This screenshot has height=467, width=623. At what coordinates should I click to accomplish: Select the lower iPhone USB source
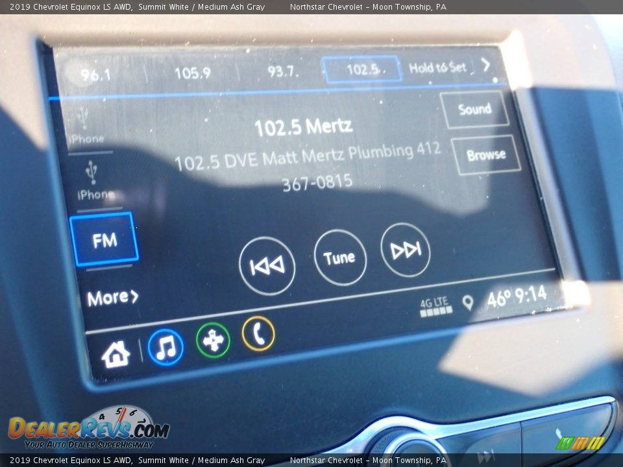95,181
